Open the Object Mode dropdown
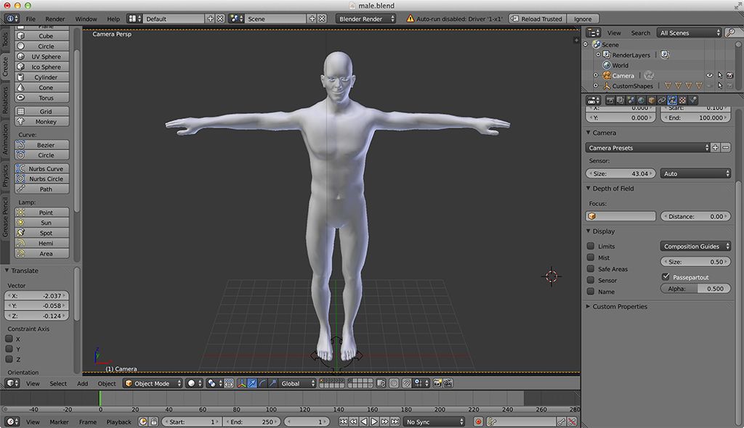Screen dimensions: 744x428 pos(152,383)
